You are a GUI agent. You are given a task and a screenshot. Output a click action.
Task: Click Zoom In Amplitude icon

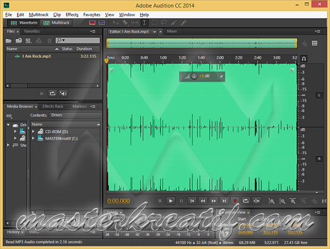point(271,201)
